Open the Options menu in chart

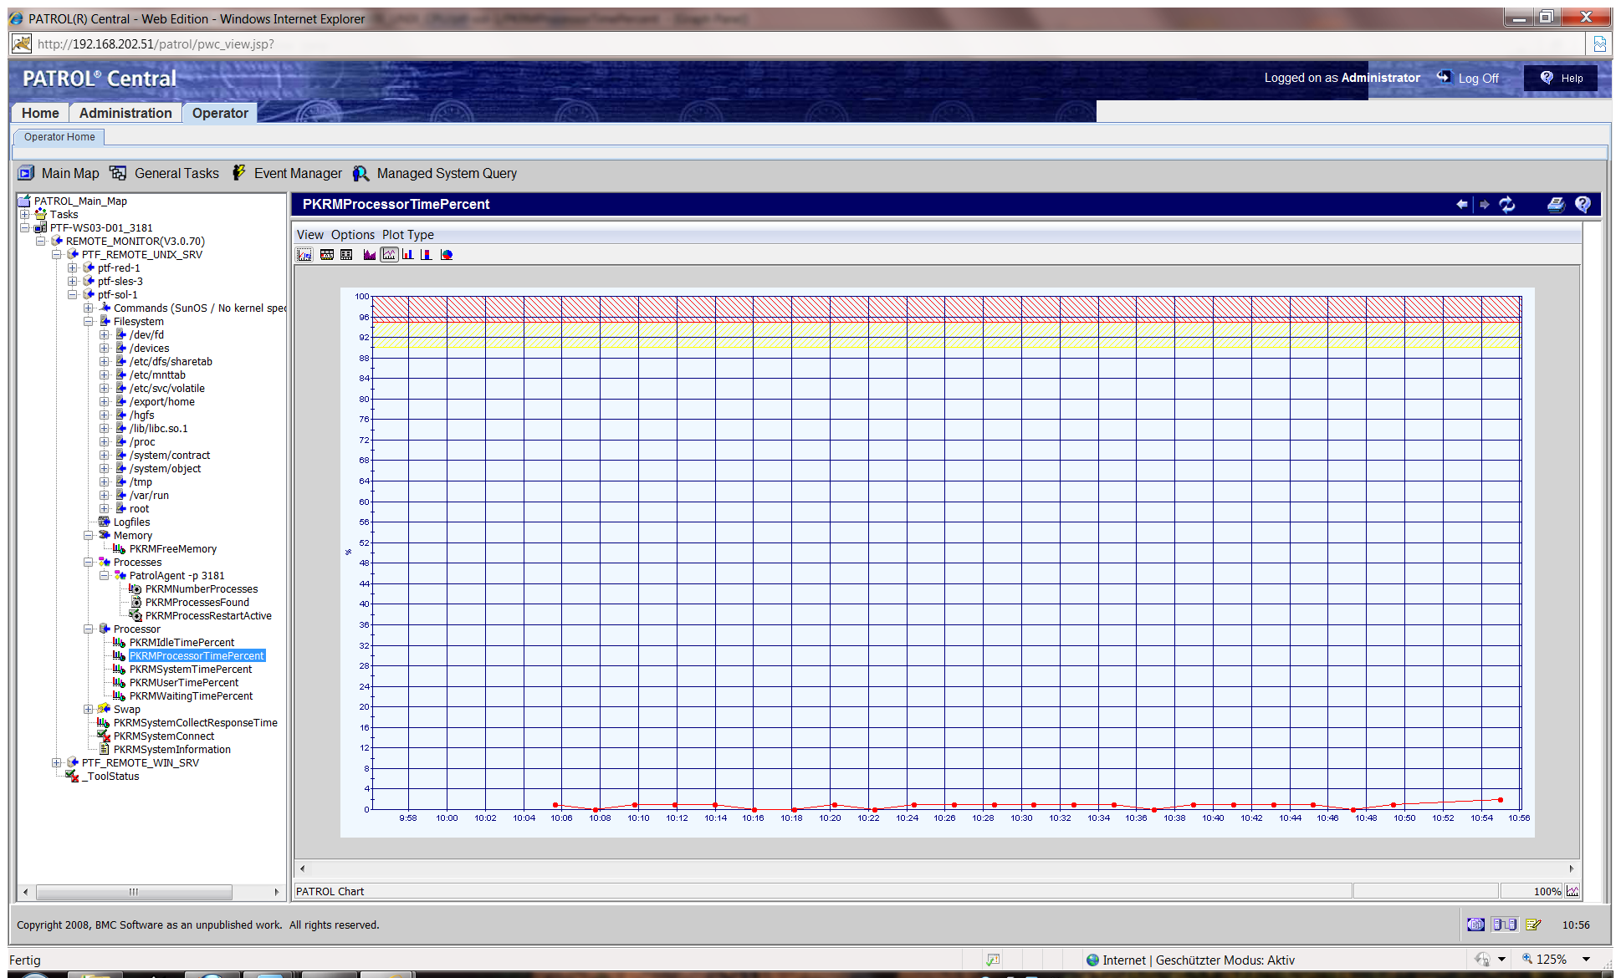[353, 235]
